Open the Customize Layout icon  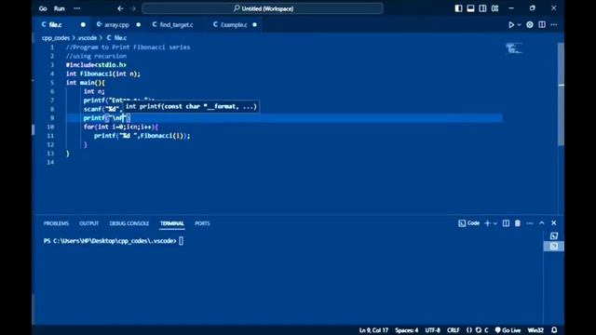(x=494, y=8)
